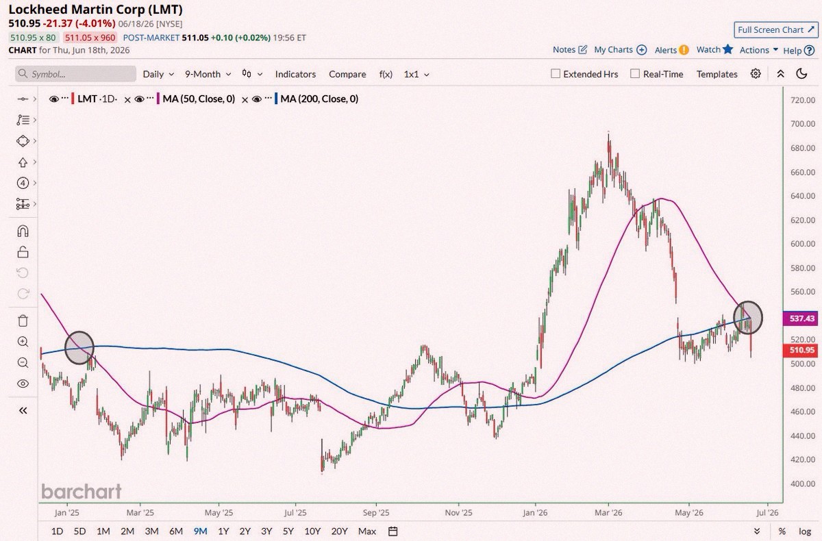Redo the last drawing action

point(22,294)
